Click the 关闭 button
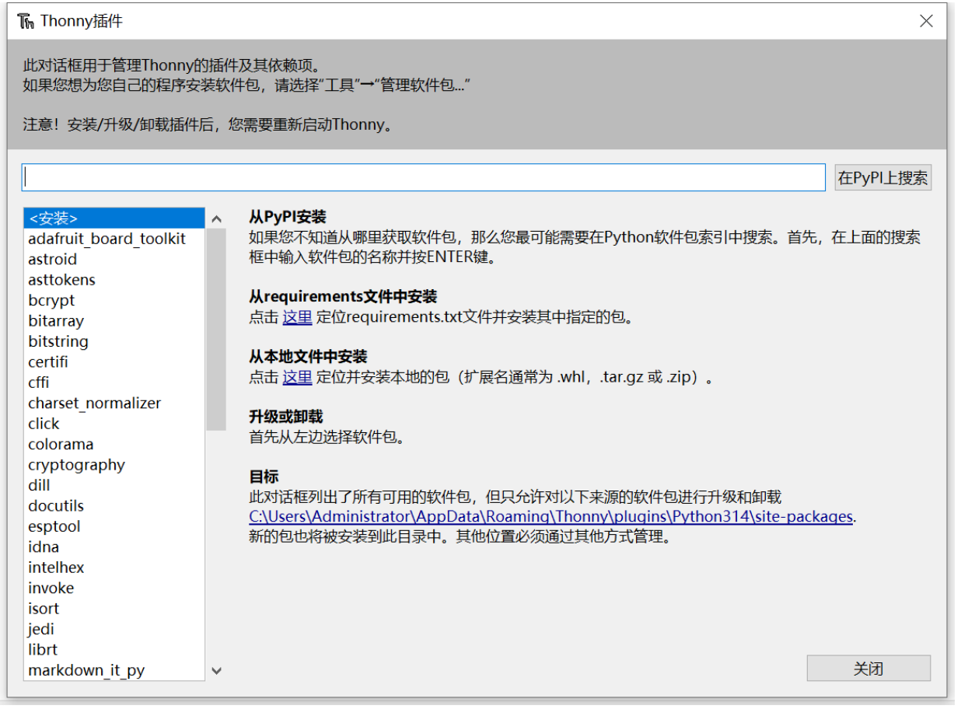Screen dimensions: 961x709 [x=868, y=669]
